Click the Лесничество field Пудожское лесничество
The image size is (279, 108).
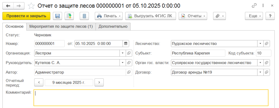(x=214, y=44)
